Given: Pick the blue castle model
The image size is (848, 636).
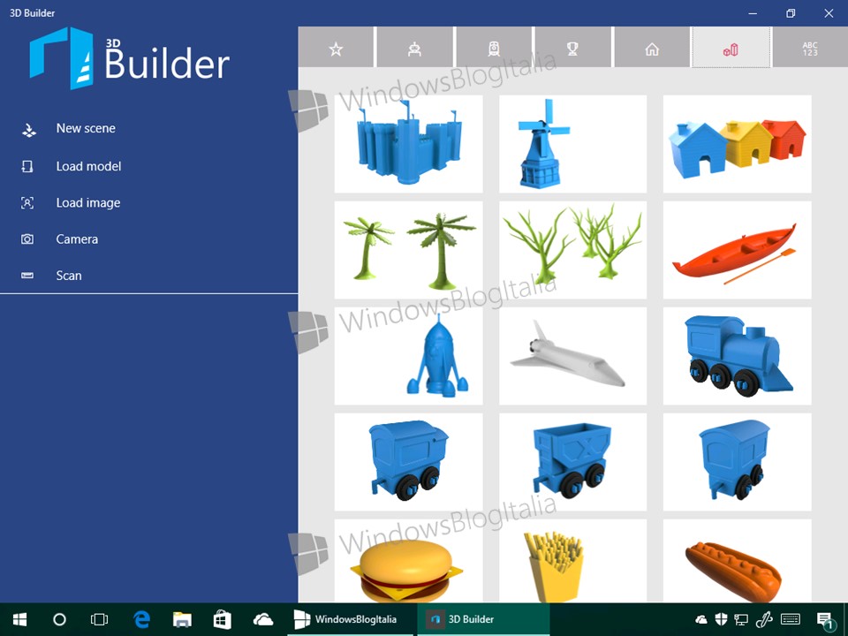Looking at the screenshot, I should pyautogui.click(x=408, y=144).
